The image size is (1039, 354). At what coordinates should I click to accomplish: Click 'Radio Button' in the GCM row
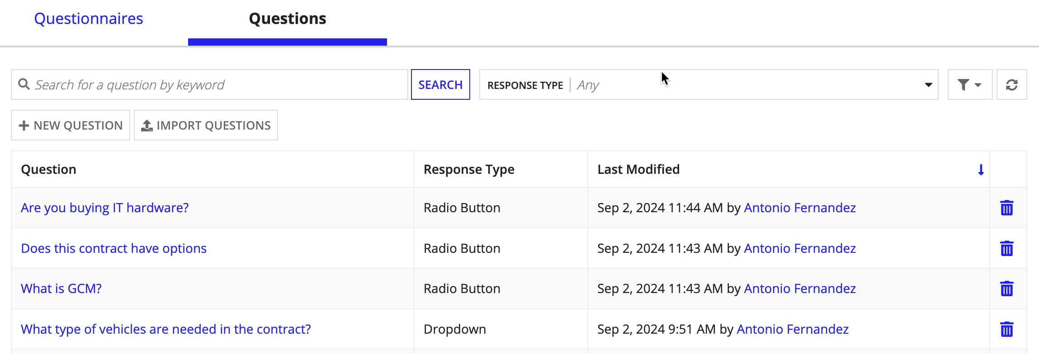pos(462,289)
